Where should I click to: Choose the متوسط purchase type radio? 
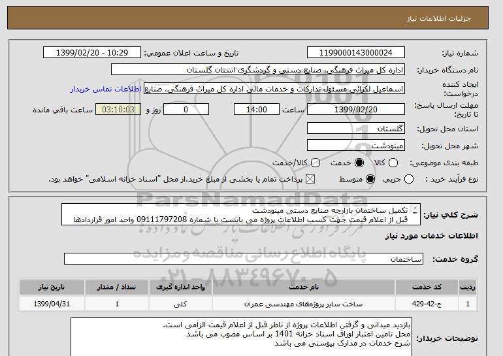[x=370, y=179]
